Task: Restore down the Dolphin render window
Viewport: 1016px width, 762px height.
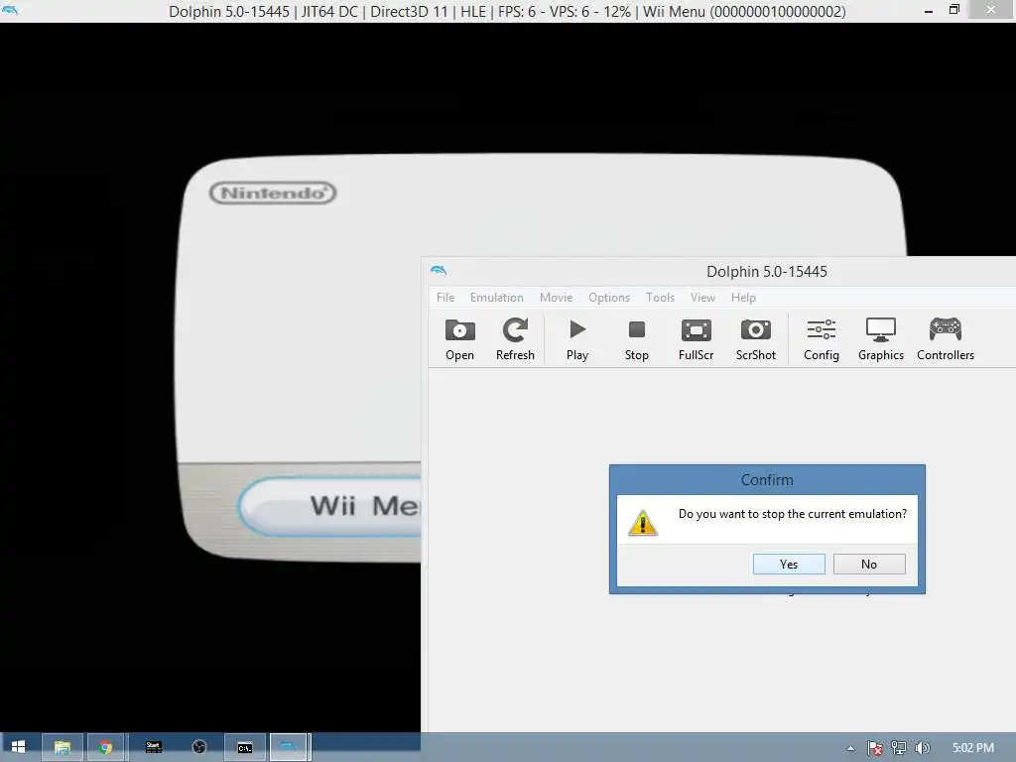Action: click(x=953, y=10)
